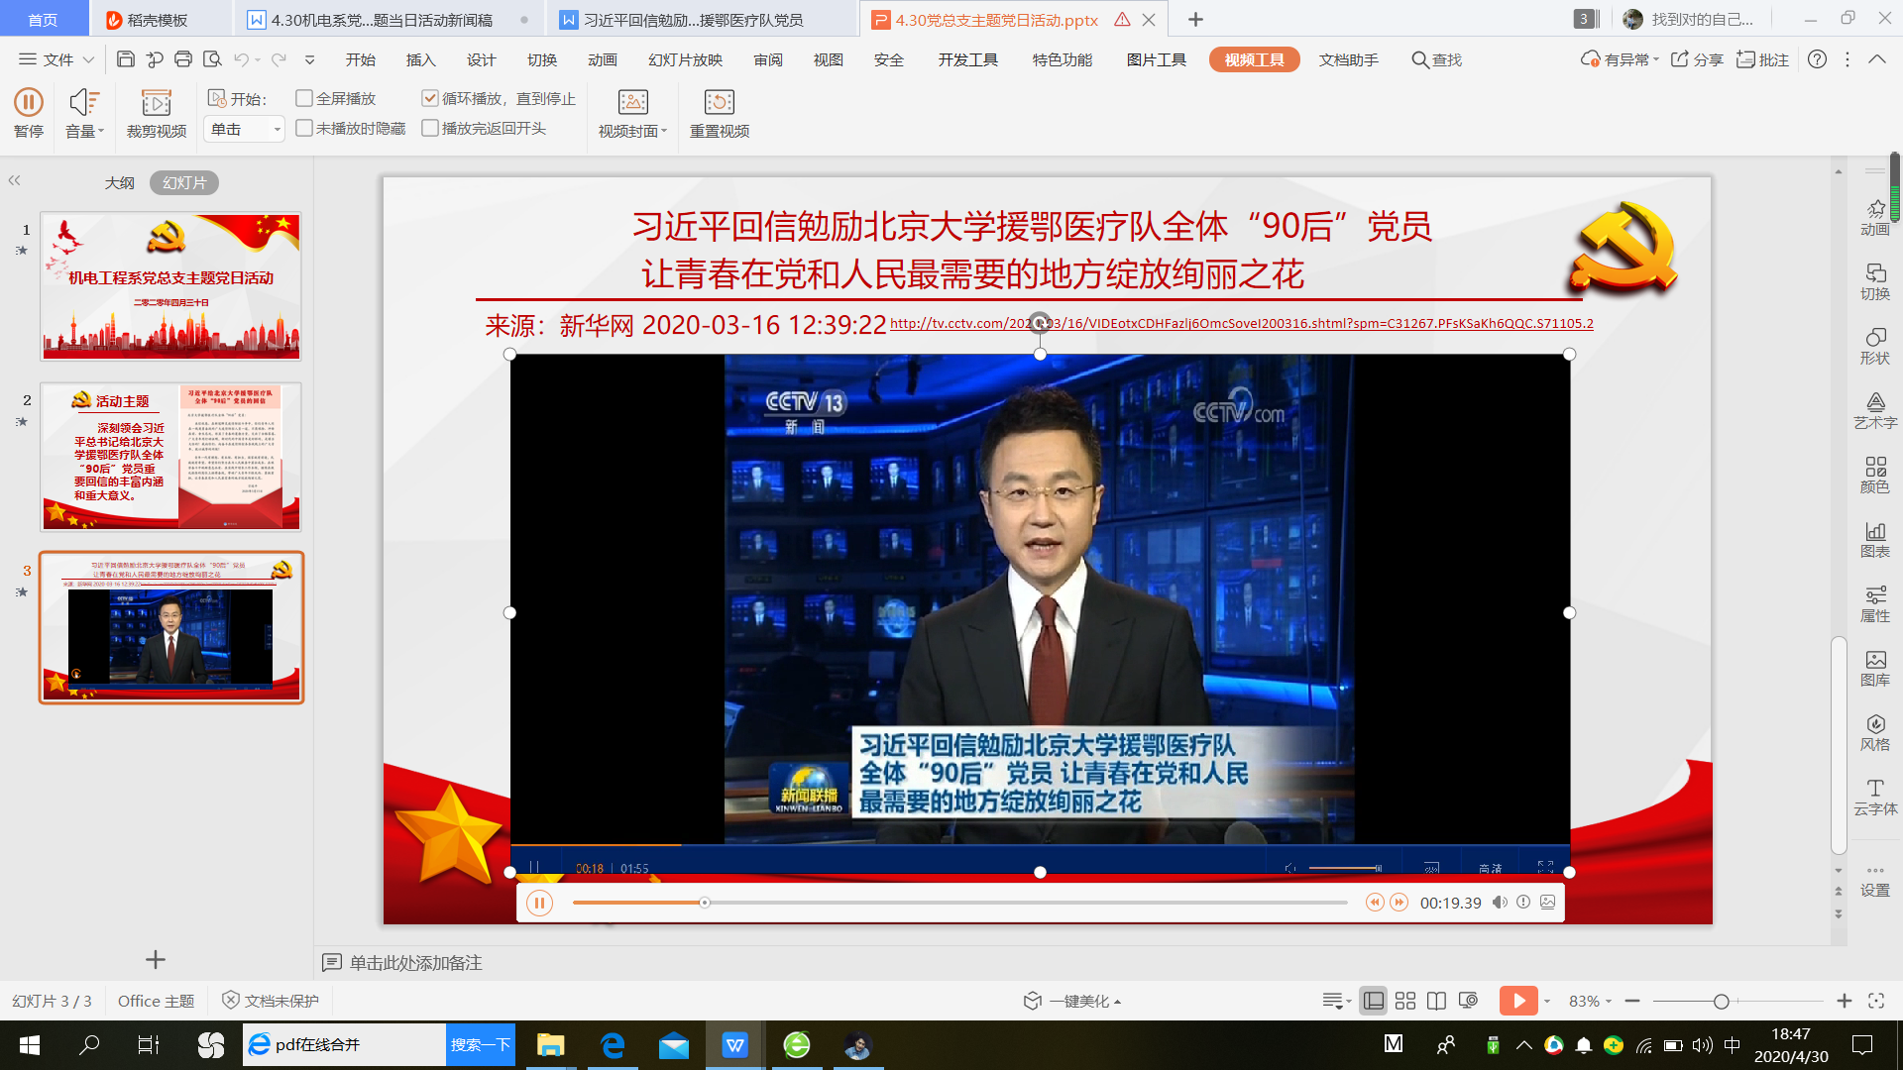The height and width of the screenshot is (1070, 1903).
Task: Click the pause button on video control bar
Action: coord(539,903)
